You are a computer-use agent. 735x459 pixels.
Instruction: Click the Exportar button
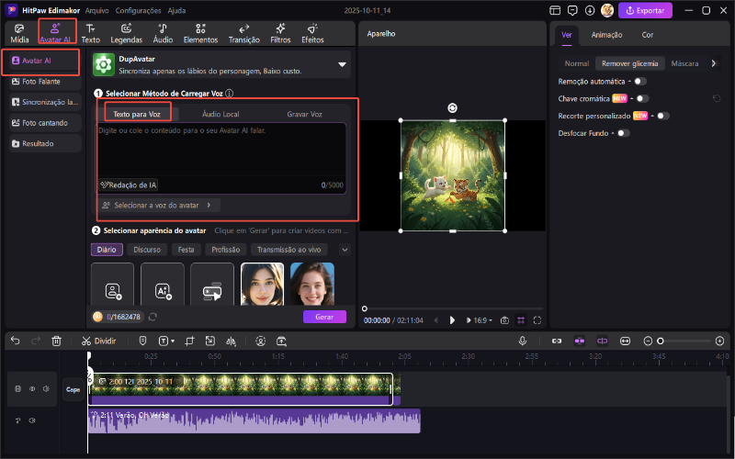645,11
